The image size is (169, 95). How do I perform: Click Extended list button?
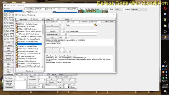tap(29, 71)
